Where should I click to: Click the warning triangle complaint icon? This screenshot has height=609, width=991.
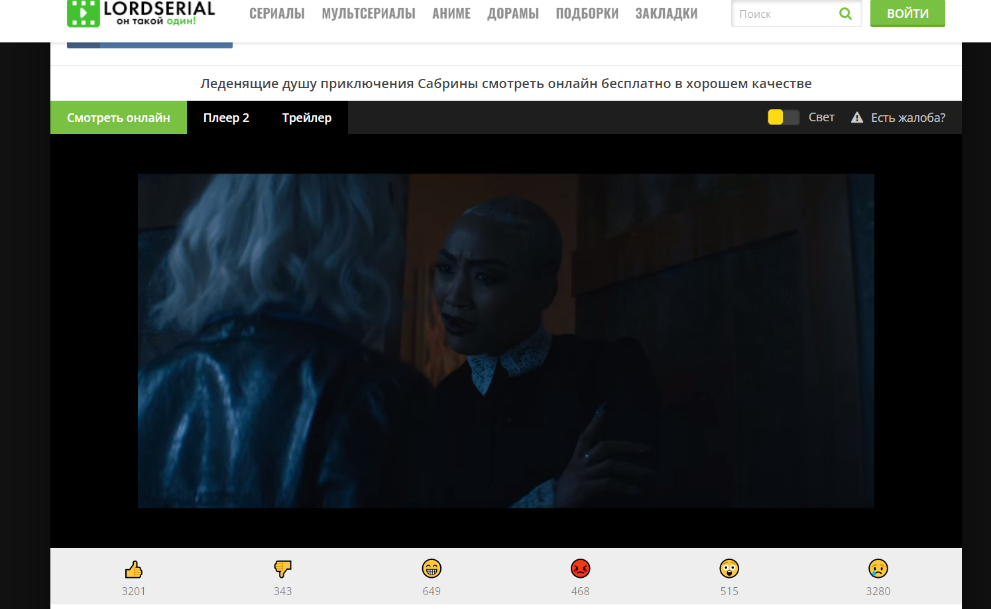click(857, 117)
